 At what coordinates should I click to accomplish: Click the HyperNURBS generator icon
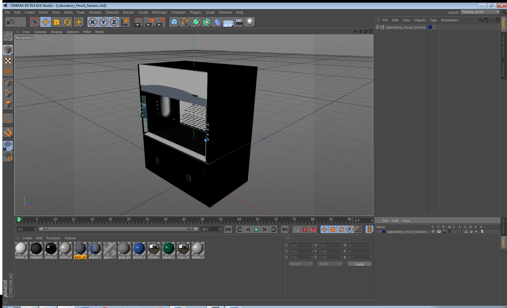pyautogui.click(x=196, y=22)
